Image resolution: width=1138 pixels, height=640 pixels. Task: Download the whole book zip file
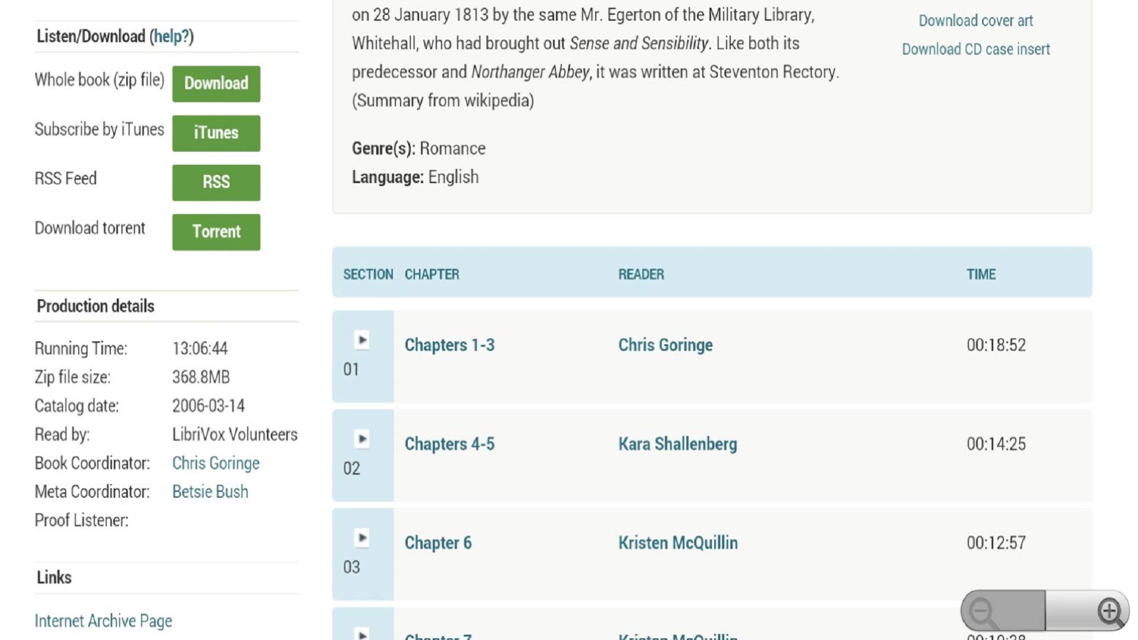coord(216,84)
